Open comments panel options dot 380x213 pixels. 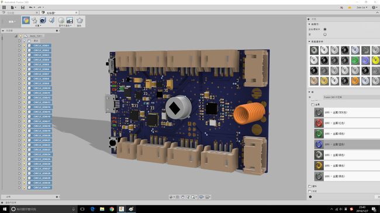[57, 197]
